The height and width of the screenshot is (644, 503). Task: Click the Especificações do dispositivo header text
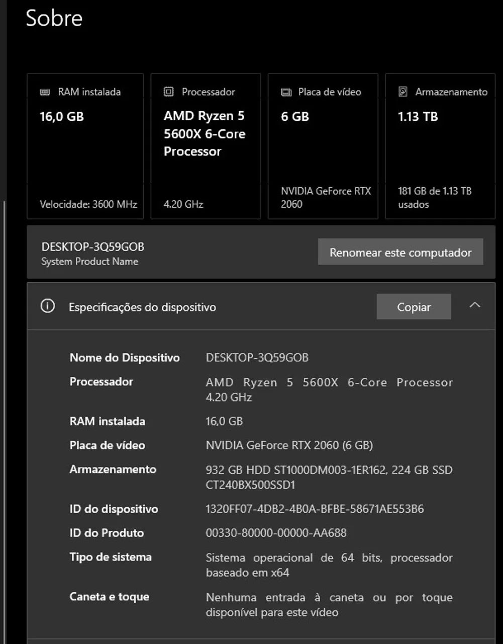[x=142, y=307]
